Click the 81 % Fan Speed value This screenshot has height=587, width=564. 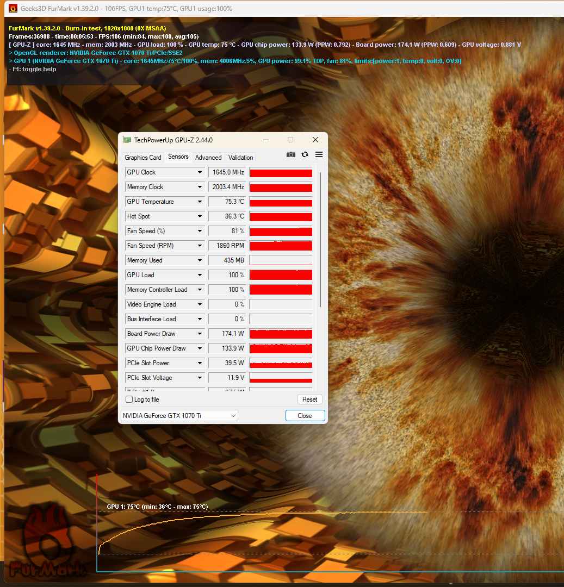[227, 231]
